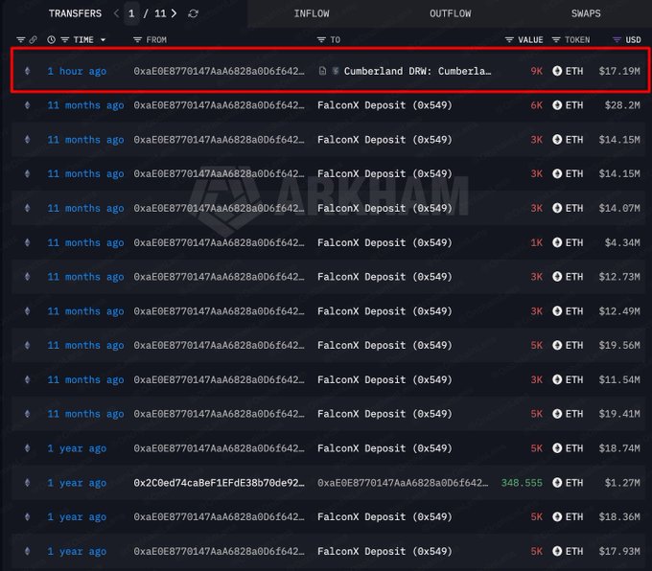Screen dimensions: 652x571
Task: Open sender address in 1 hour ago row
Action: 220,71
